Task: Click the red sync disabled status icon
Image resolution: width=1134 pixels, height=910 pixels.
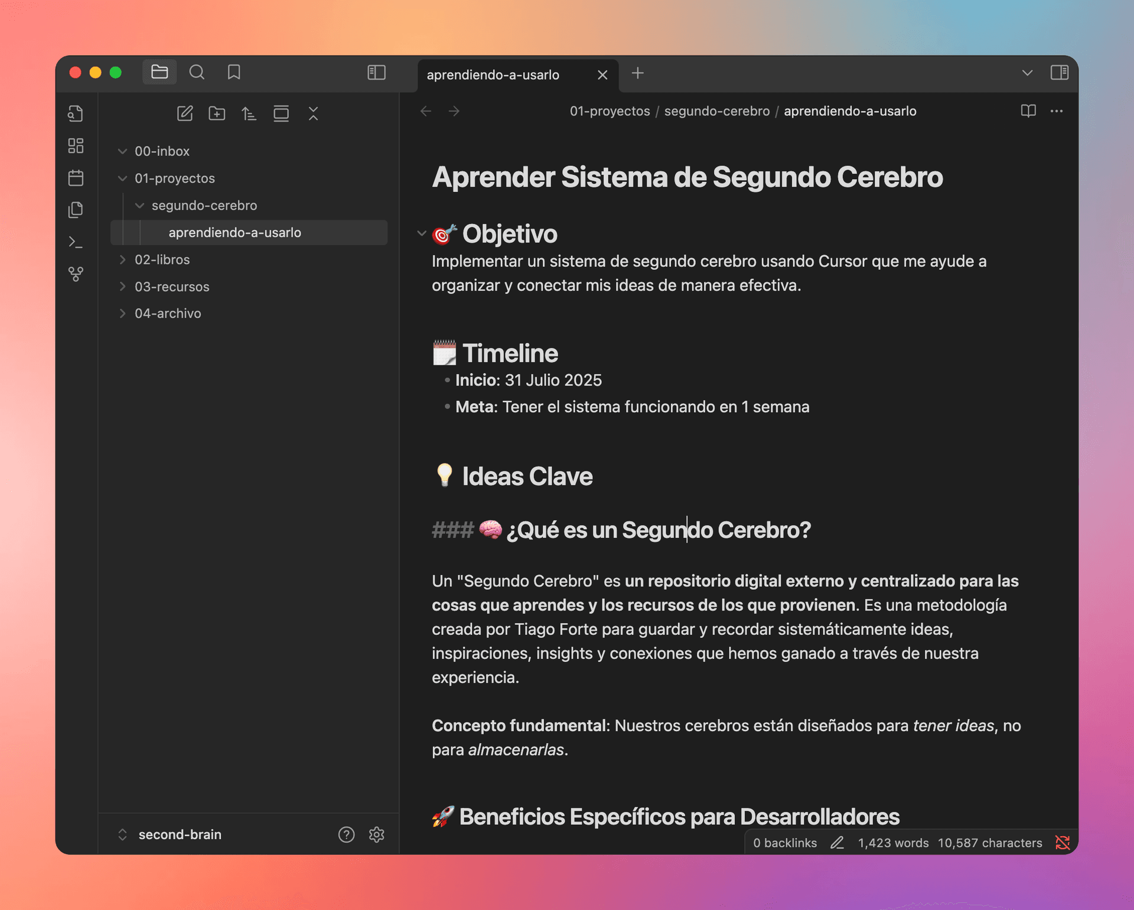Action: click(1062, 843)
